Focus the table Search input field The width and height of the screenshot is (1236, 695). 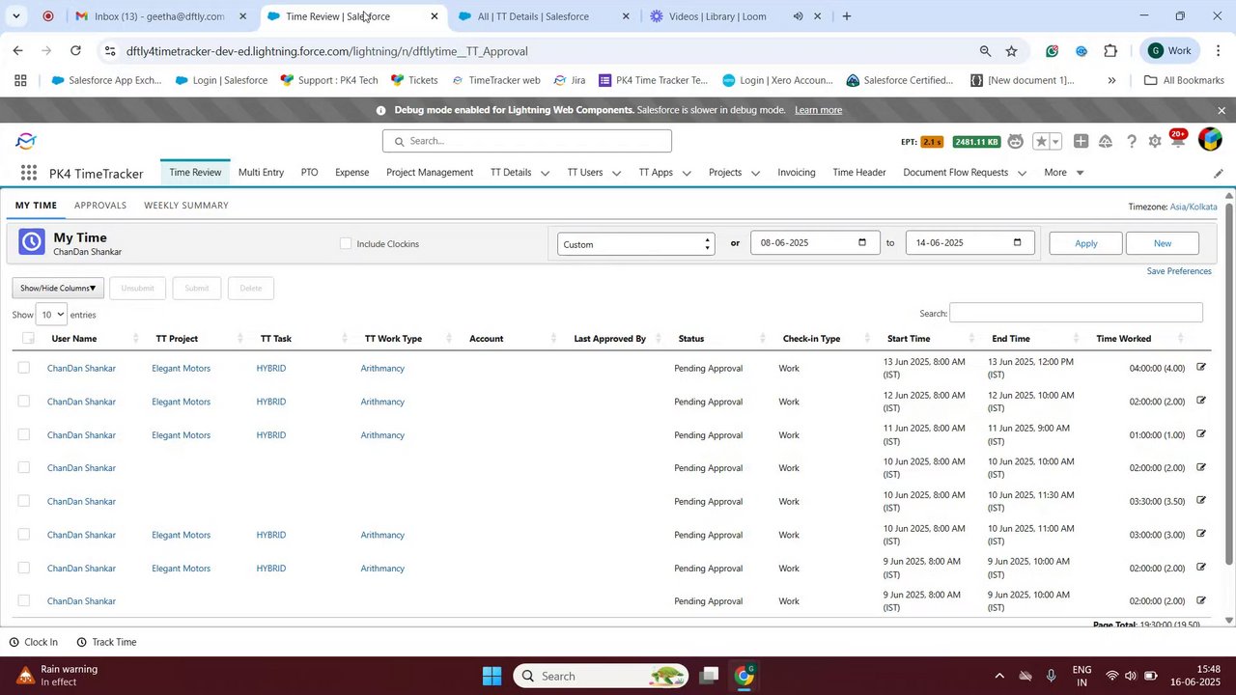tap(1076, 313)
